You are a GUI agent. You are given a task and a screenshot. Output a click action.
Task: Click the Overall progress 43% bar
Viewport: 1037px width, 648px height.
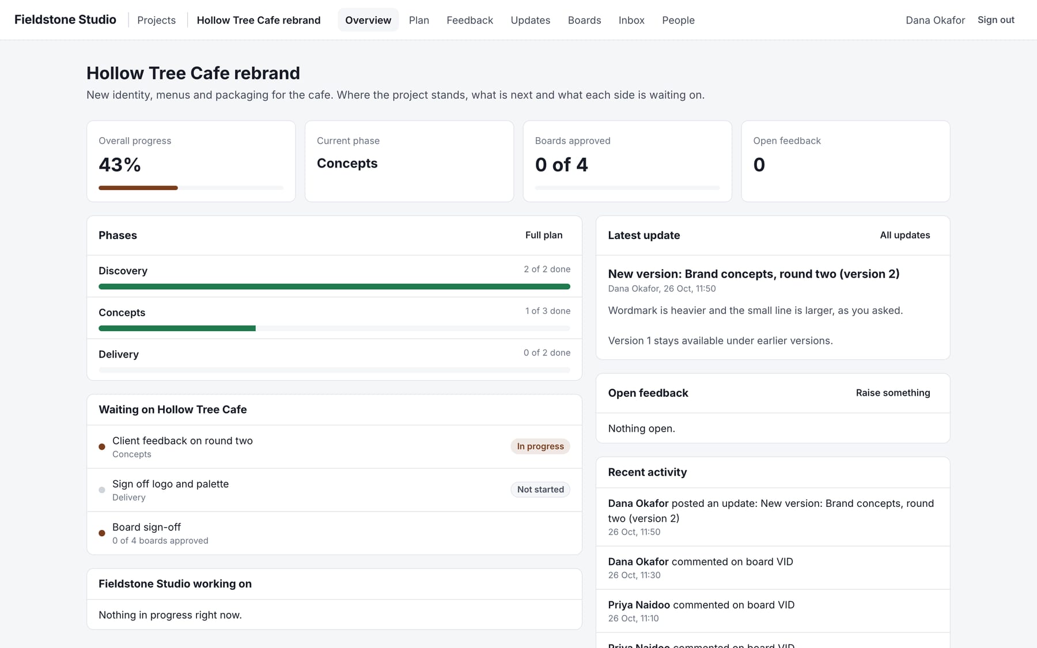pyautogui.click(x=191, y=188)
